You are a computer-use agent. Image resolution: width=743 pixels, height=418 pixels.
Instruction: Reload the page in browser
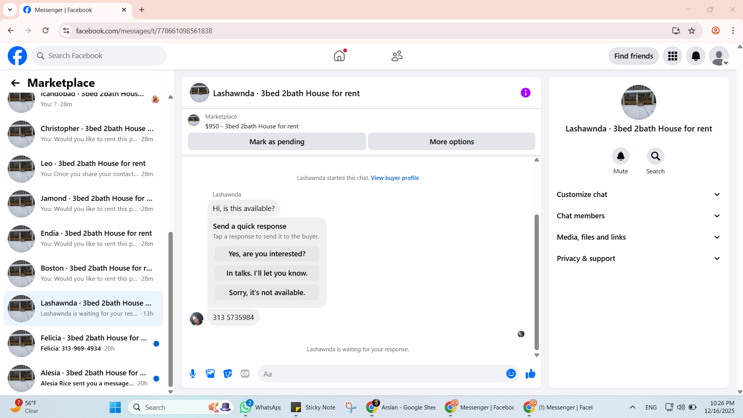pyautogui.click(x=45, y=31)
